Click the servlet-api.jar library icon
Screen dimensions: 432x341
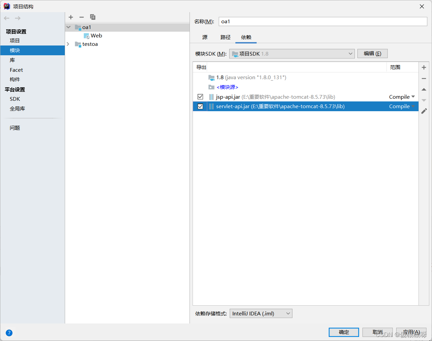tap(211, 106)
